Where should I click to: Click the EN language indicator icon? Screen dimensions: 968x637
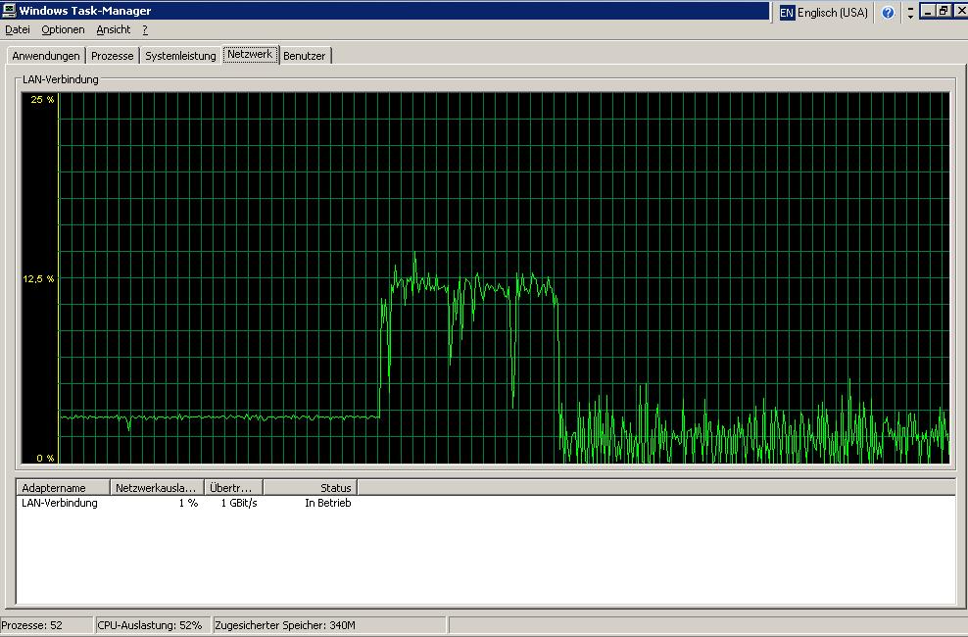[786, 13]
